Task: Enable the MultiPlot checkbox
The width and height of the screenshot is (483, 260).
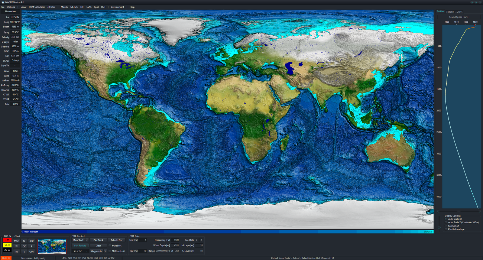Action: point(109,246)
